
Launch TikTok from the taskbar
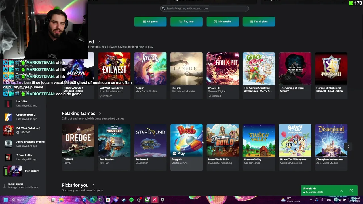[x=155, y=200]
